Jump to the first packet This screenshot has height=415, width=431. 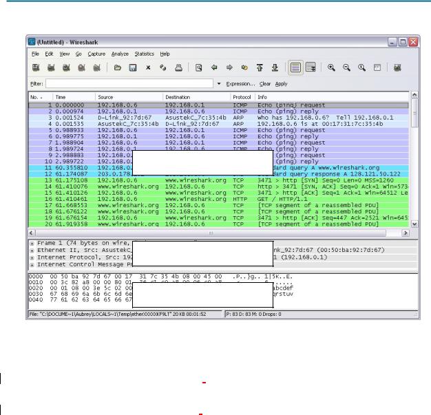(x=260, y=67)
